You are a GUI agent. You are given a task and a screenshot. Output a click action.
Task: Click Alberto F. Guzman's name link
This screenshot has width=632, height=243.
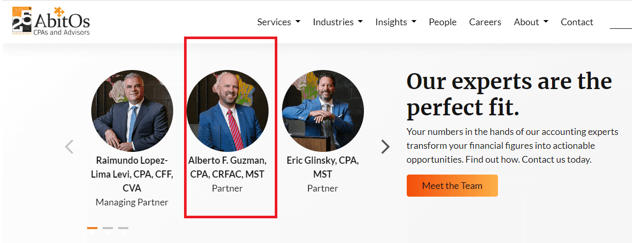(x=227, y=167)
